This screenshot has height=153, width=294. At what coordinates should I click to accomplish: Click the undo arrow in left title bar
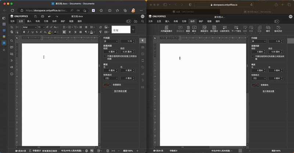pyautogui.click(x=50, y=16)
